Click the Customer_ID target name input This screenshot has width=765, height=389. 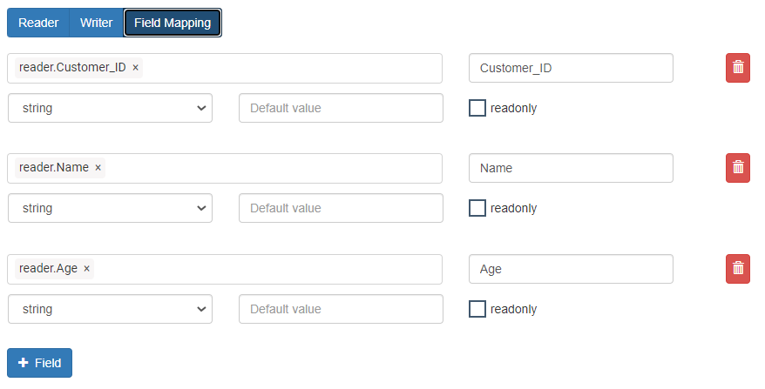click(571, 68)
